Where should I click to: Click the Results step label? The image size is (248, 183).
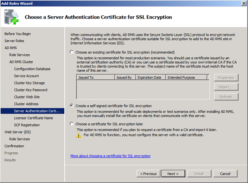[10, 160]
